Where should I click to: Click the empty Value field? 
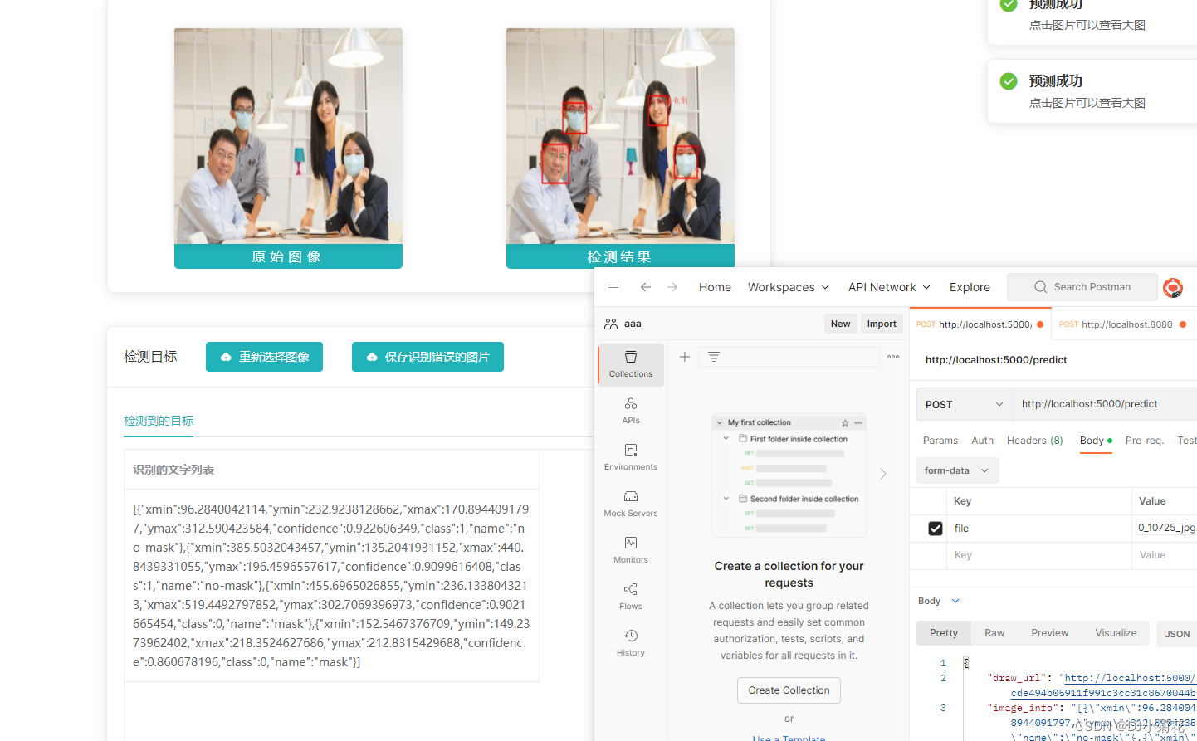tap(1165, 555)
